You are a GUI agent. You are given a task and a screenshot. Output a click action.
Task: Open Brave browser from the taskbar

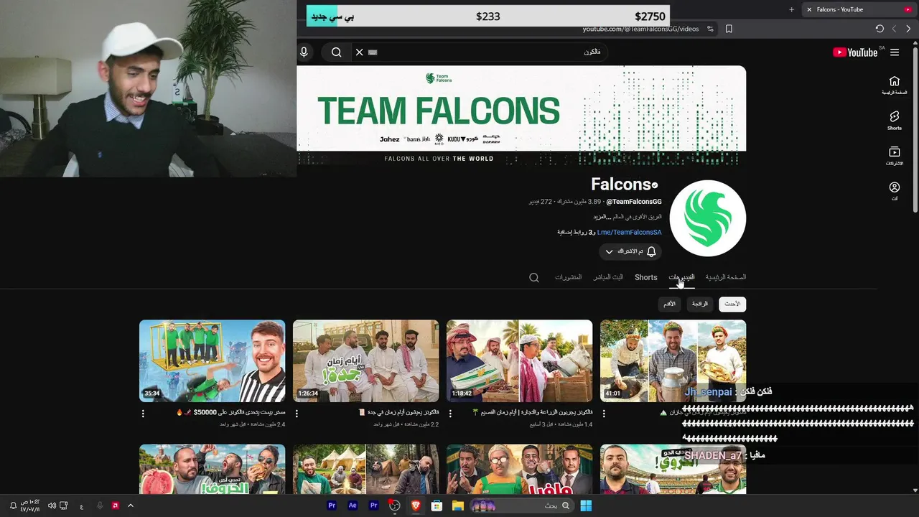pos(415,506)
